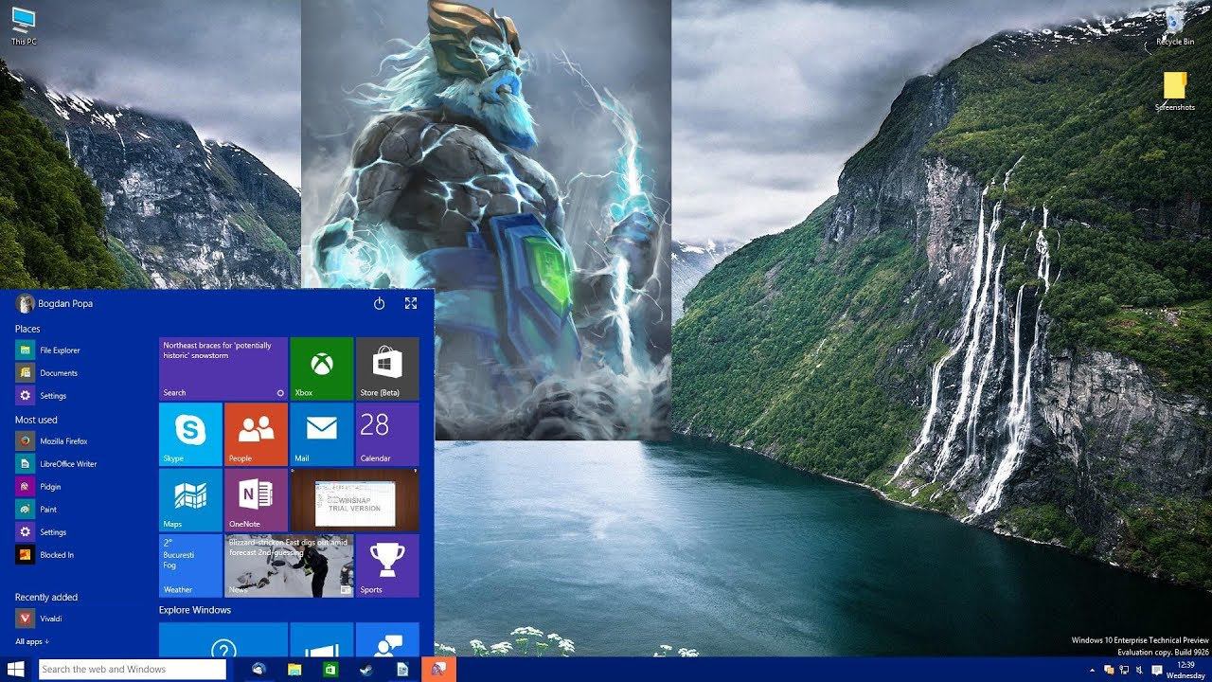Open the notifications tray icon

point(1157,670)
